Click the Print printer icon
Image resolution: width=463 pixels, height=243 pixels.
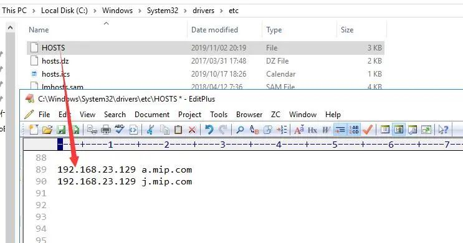coord(106,130)
